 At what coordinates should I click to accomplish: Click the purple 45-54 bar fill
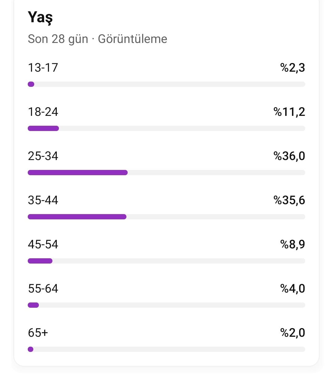(40, 261)
